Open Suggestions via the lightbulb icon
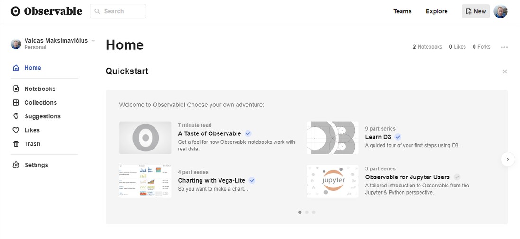The image size is (520, 239). click(16, 116)
